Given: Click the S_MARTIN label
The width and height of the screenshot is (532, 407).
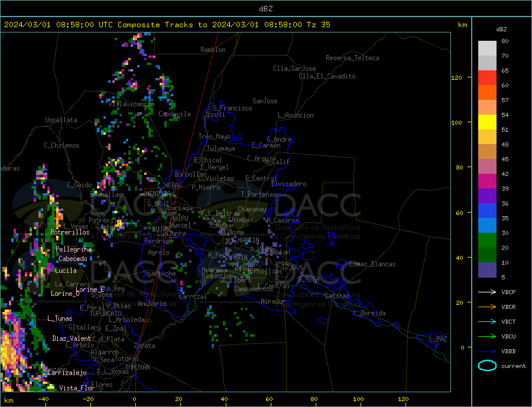Looking at the screenshot, I should [x=245, y=240].
